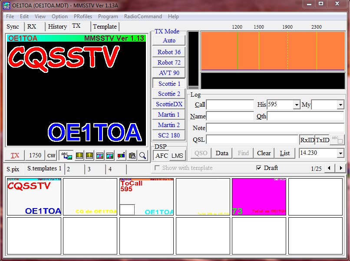The image size is (350, 261).
Task: Click the magnifying glass zoom icon
Action: point(142,155)
